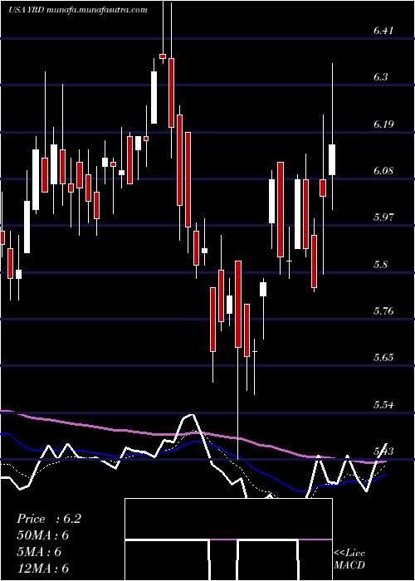The width and height of the screenshot is (415, 581).
Task: Click the 5.97 price axis label
Action: coord(383,217)
